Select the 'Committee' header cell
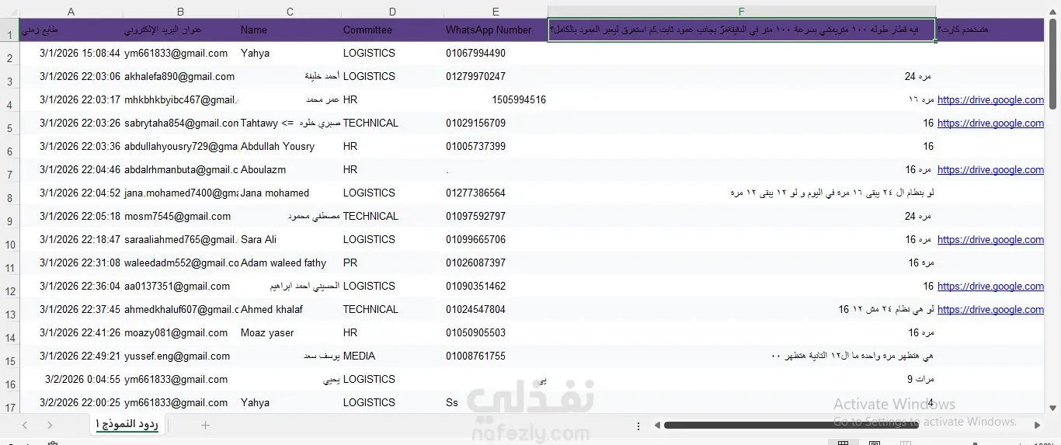Screen dimensions: 1061x445 (x=392, y=30)
